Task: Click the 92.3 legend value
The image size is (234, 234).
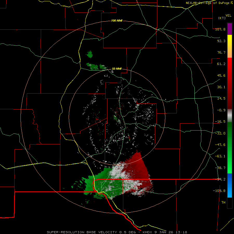Action: [221, 41]
